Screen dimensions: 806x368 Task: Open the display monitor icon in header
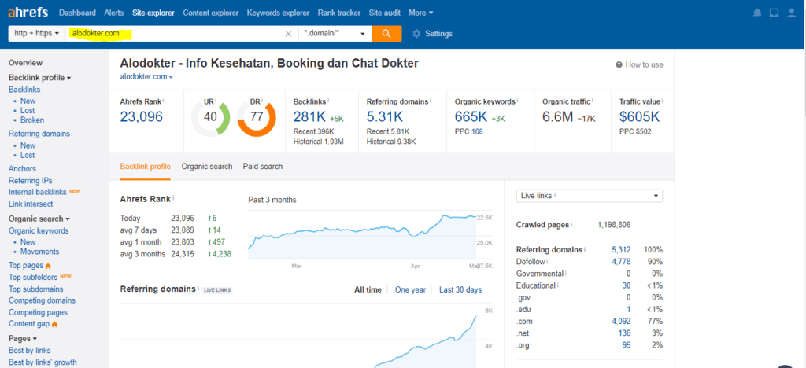775,13
